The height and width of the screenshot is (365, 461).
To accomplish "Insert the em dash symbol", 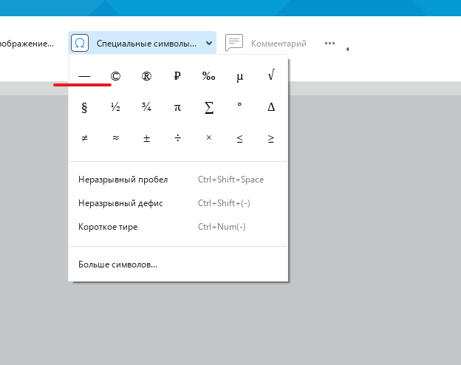I will 84,75.
